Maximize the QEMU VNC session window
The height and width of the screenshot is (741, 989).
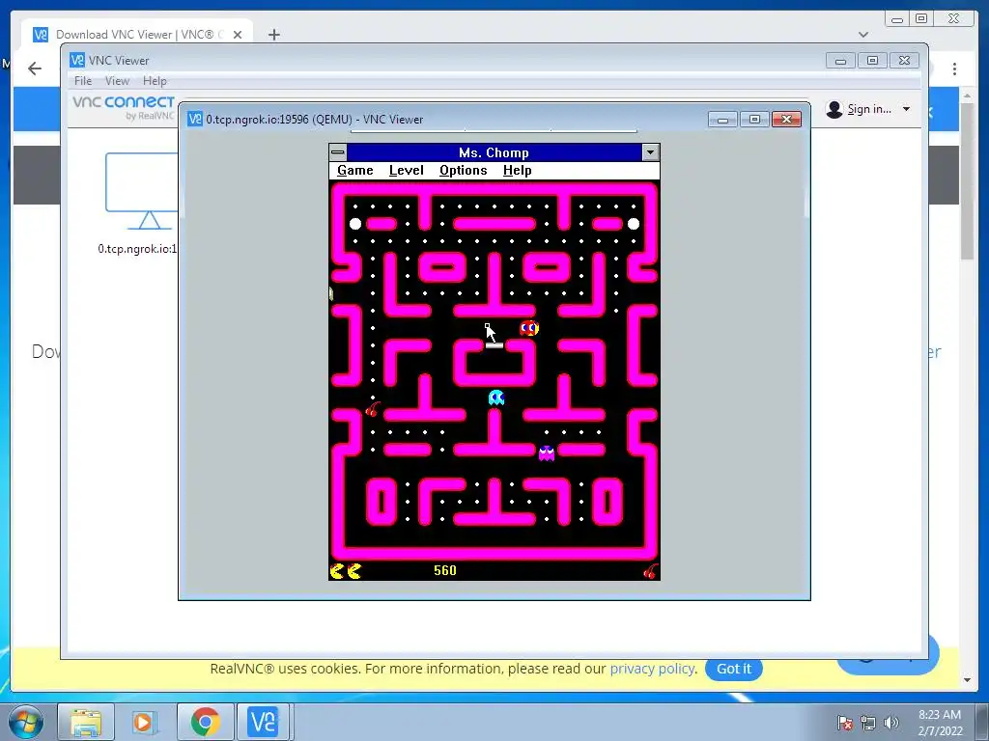click(x=754, y=120)
